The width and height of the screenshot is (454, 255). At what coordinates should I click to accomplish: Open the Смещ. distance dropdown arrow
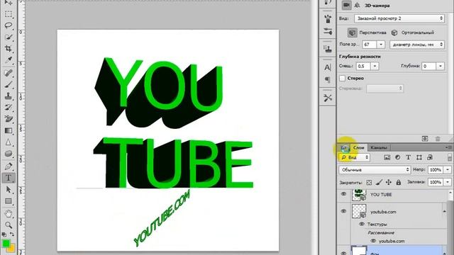(375, 66)
